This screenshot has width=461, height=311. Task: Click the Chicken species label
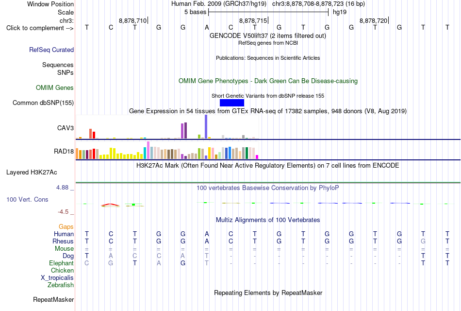click(62, 270)
